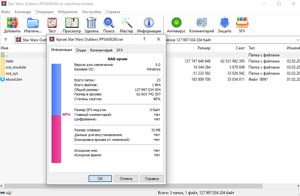Viewport: 300px width, 196px height.
Task: Click the Удалить (Delete) trash icon
Action: click(91, 23)
